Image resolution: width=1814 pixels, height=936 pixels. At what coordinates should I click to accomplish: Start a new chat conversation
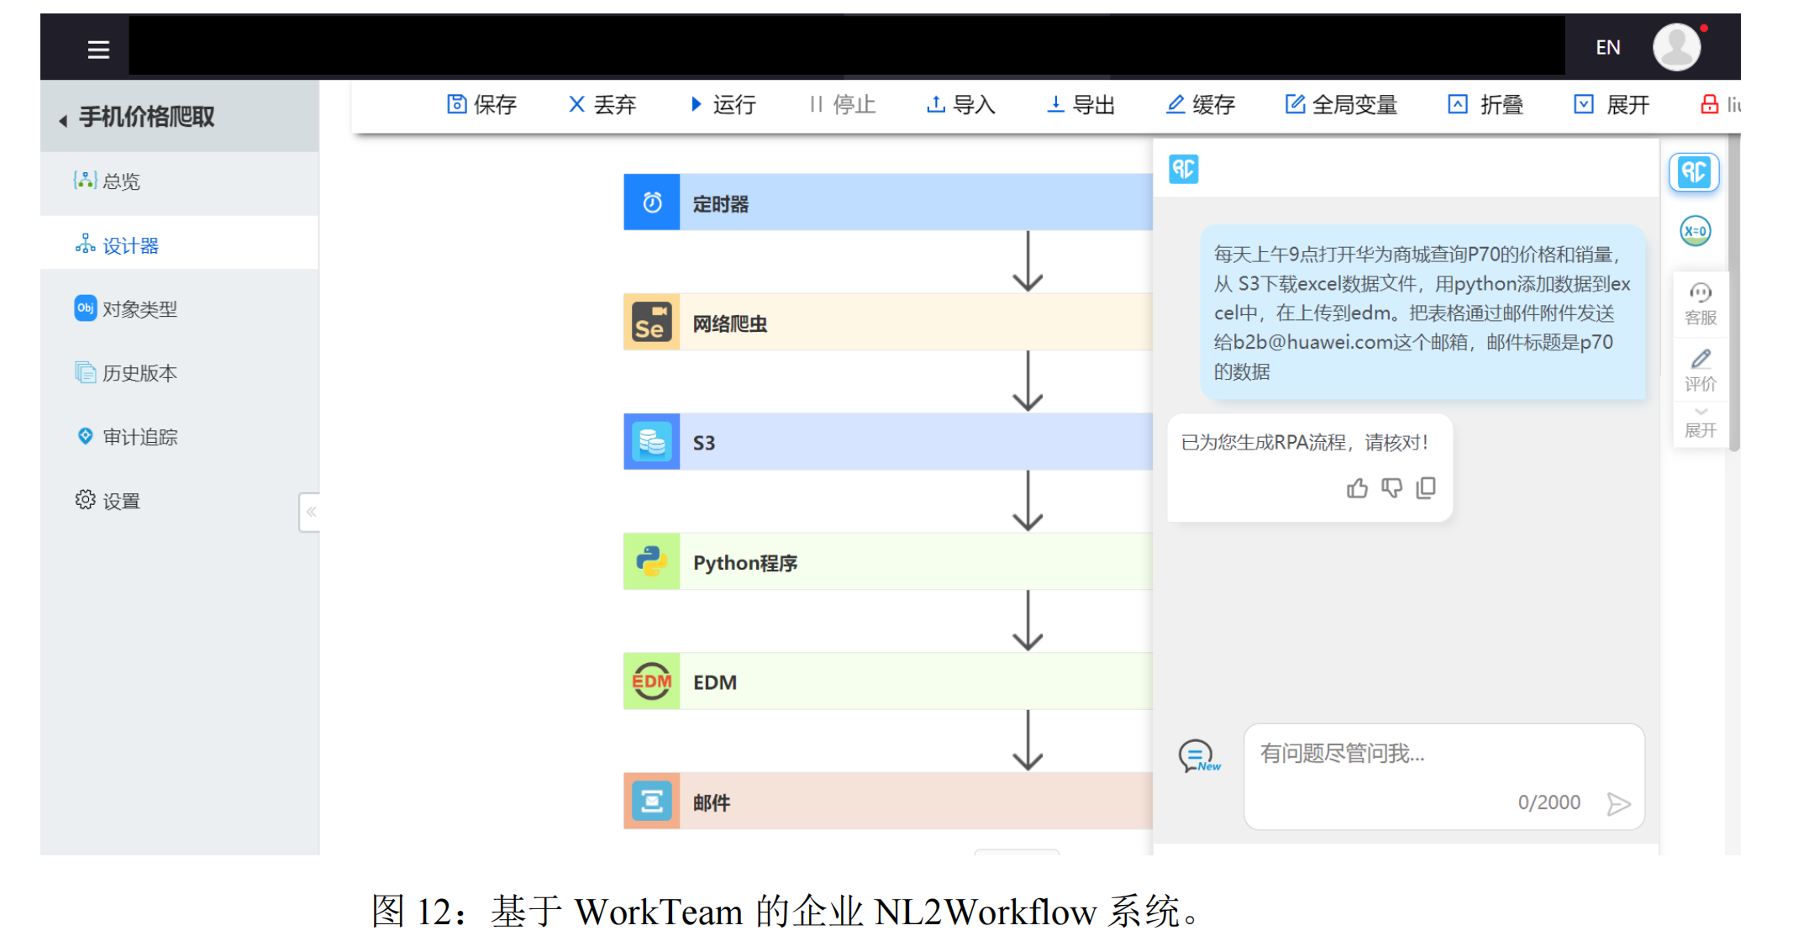click(x=1198, y=756)
